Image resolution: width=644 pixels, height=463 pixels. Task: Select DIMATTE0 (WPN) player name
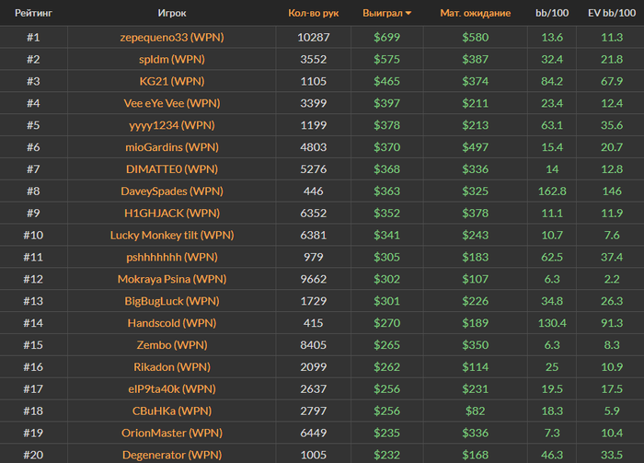point(172,169)
